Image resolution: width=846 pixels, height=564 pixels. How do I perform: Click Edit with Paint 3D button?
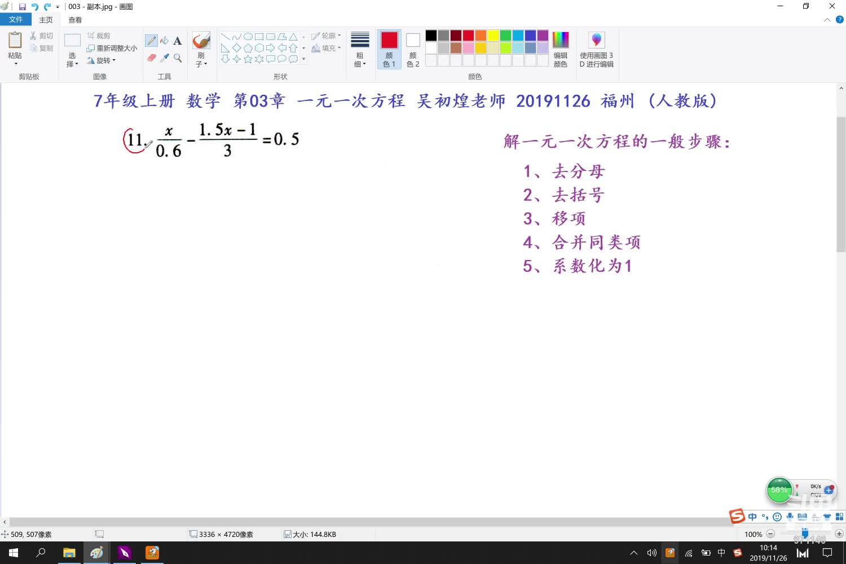[x=597, y=50]
